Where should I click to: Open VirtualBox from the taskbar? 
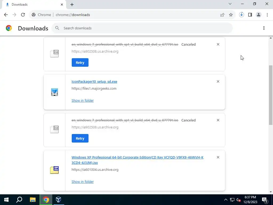58,200
